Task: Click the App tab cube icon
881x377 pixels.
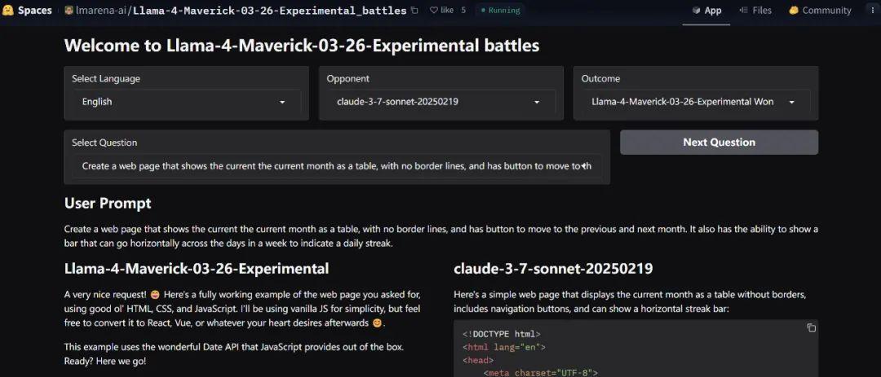Action: pos(696,10)
